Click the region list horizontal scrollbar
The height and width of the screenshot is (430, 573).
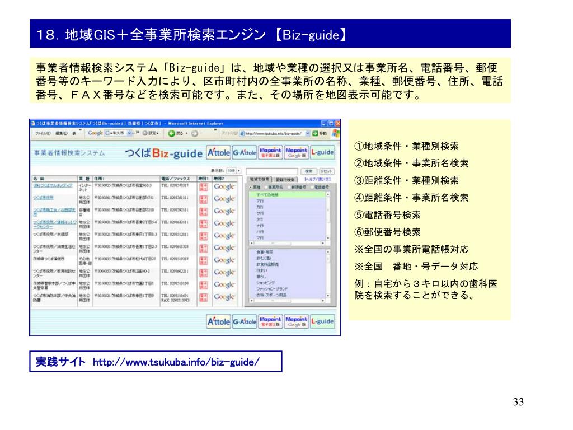pos(287,243)
